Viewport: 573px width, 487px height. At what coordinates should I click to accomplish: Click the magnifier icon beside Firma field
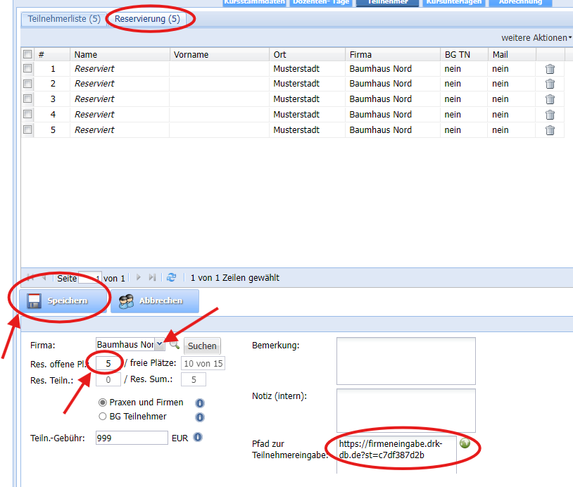(x=175, y=344)
